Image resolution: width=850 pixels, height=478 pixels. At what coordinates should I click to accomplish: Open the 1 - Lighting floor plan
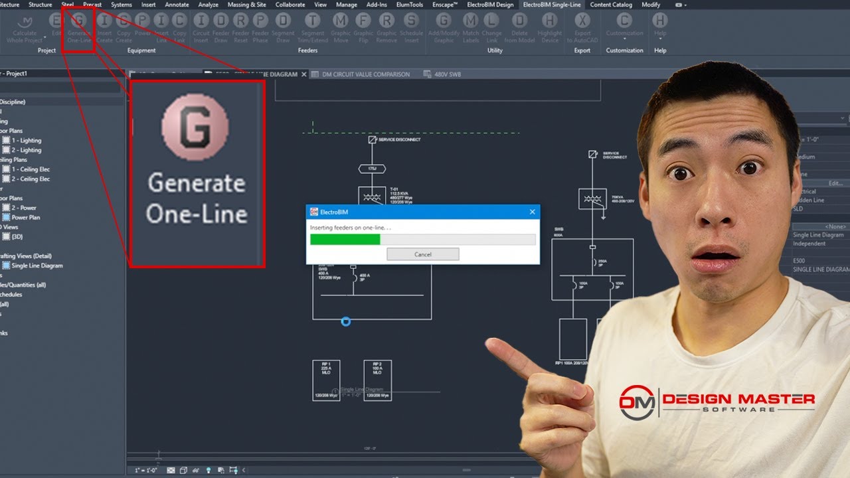coord(26,141)
